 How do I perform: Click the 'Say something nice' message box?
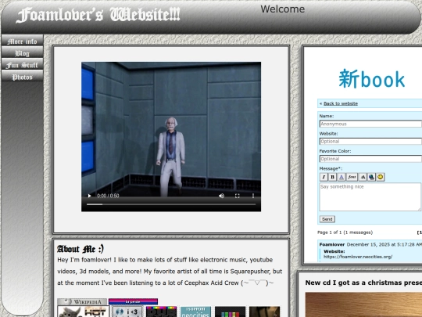[x=370, y=196]
